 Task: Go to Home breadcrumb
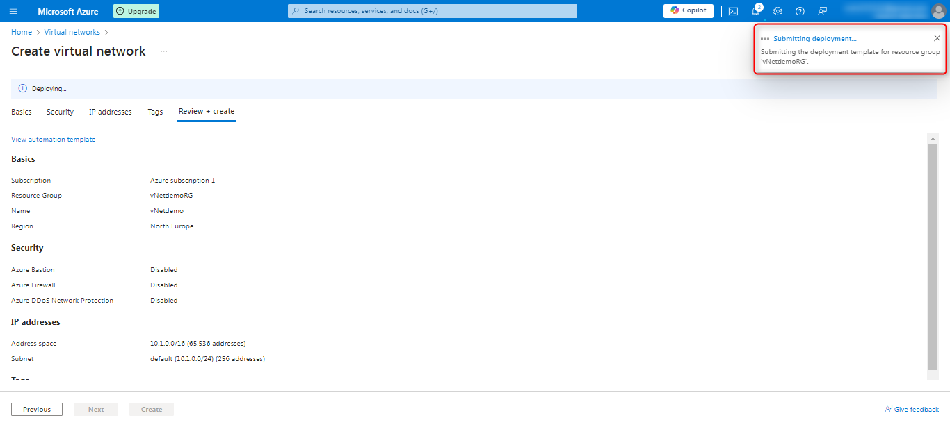click(x=22, y=32)
